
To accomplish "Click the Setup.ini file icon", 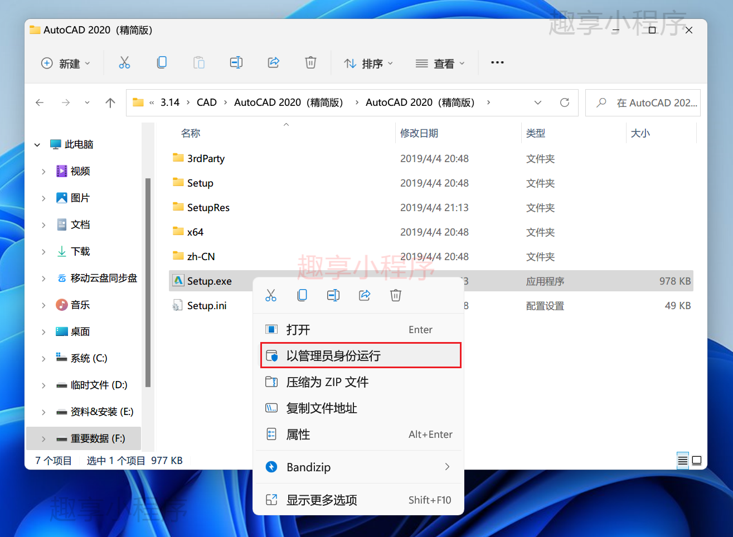I will coord(178,305).
